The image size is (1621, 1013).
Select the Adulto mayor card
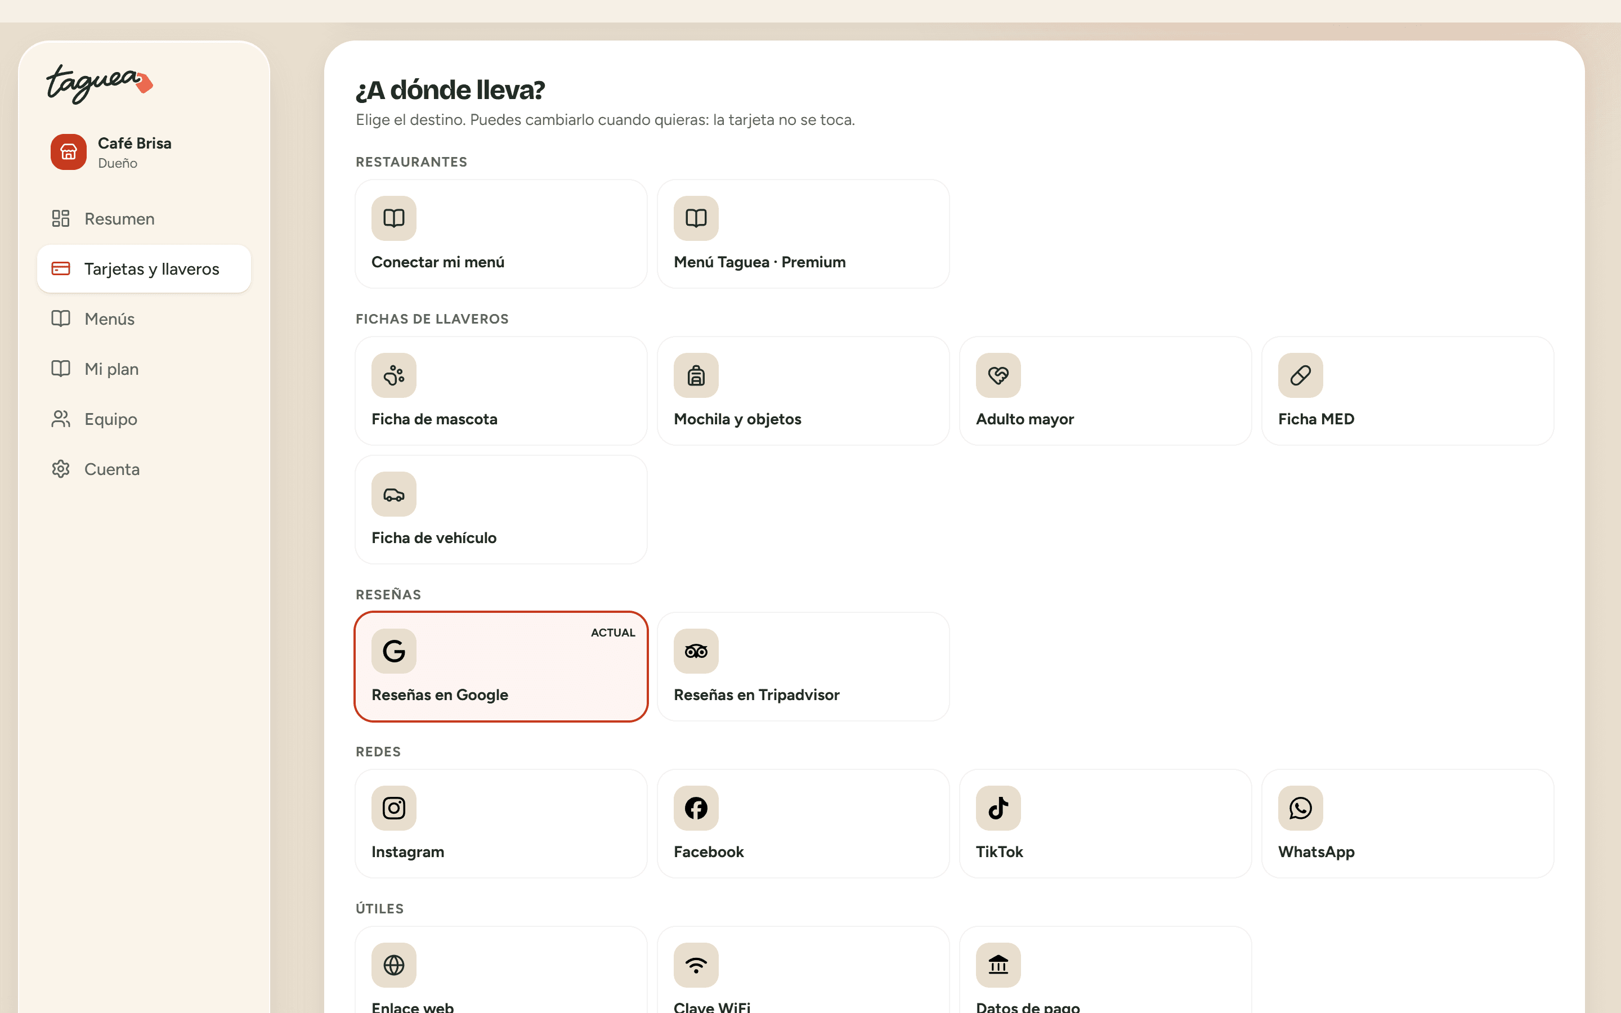coord(1105,391)
